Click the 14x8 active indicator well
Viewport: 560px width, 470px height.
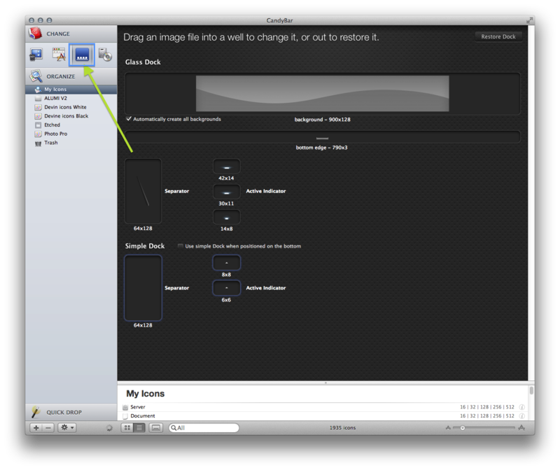tap(226, 218)
